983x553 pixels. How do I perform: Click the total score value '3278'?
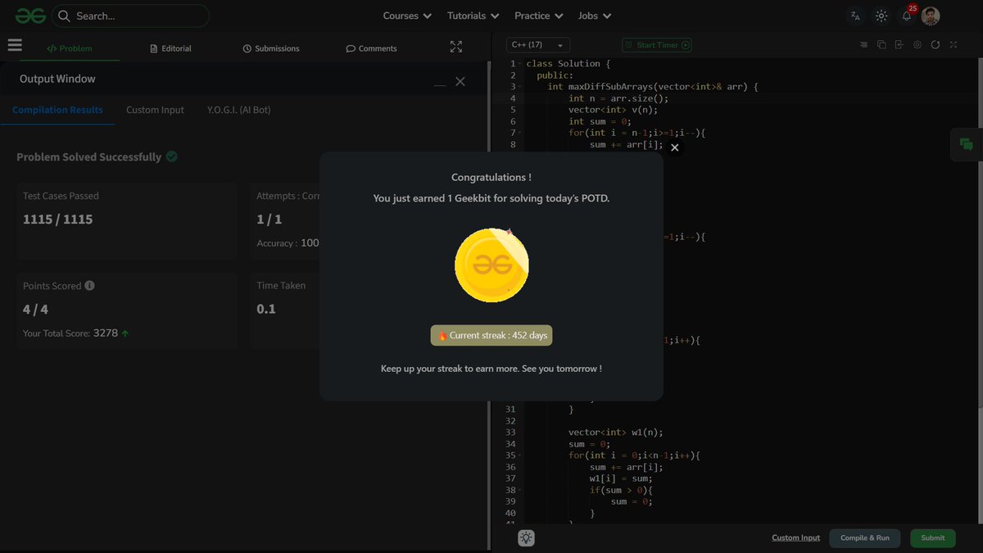click(x=106, y=333)
